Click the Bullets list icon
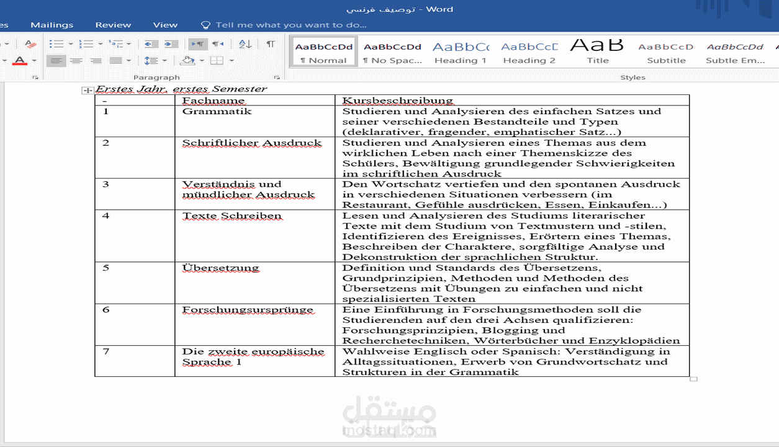 [x=56, y=44]
